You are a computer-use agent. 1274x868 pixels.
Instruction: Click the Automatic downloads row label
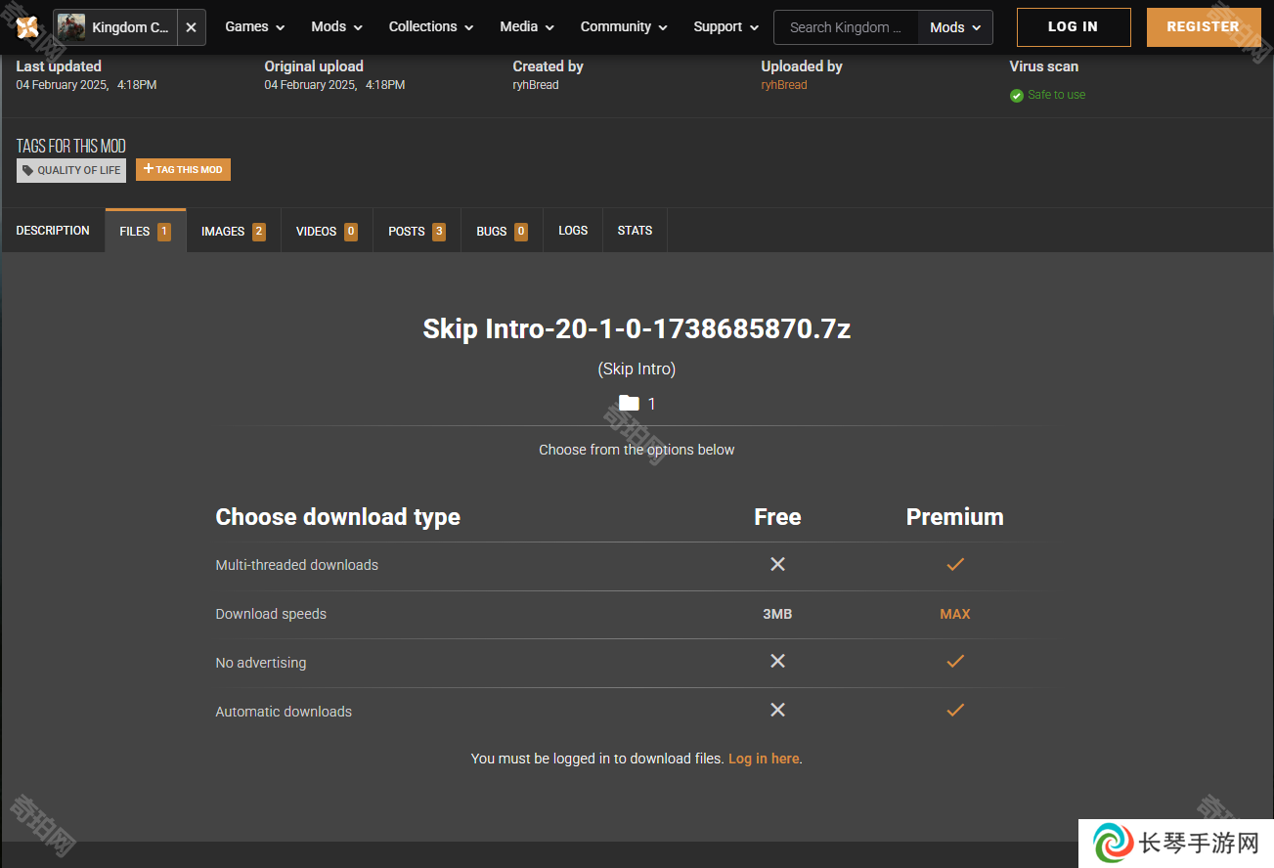[284, 712]
